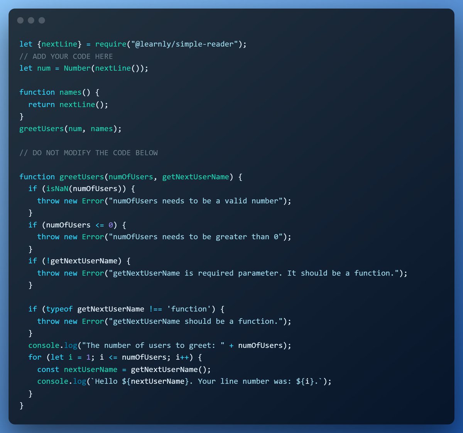Image resolution: width=463 pixels, height=433 pixels.
Task: Click the require("@learnly/simple-reader") line
Action: click(x=133, y=44)
